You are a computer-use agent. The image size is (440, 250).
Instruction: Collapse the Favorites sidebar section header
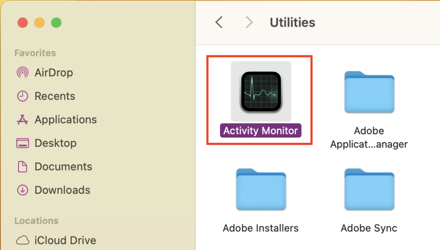[x=35, y=53]
